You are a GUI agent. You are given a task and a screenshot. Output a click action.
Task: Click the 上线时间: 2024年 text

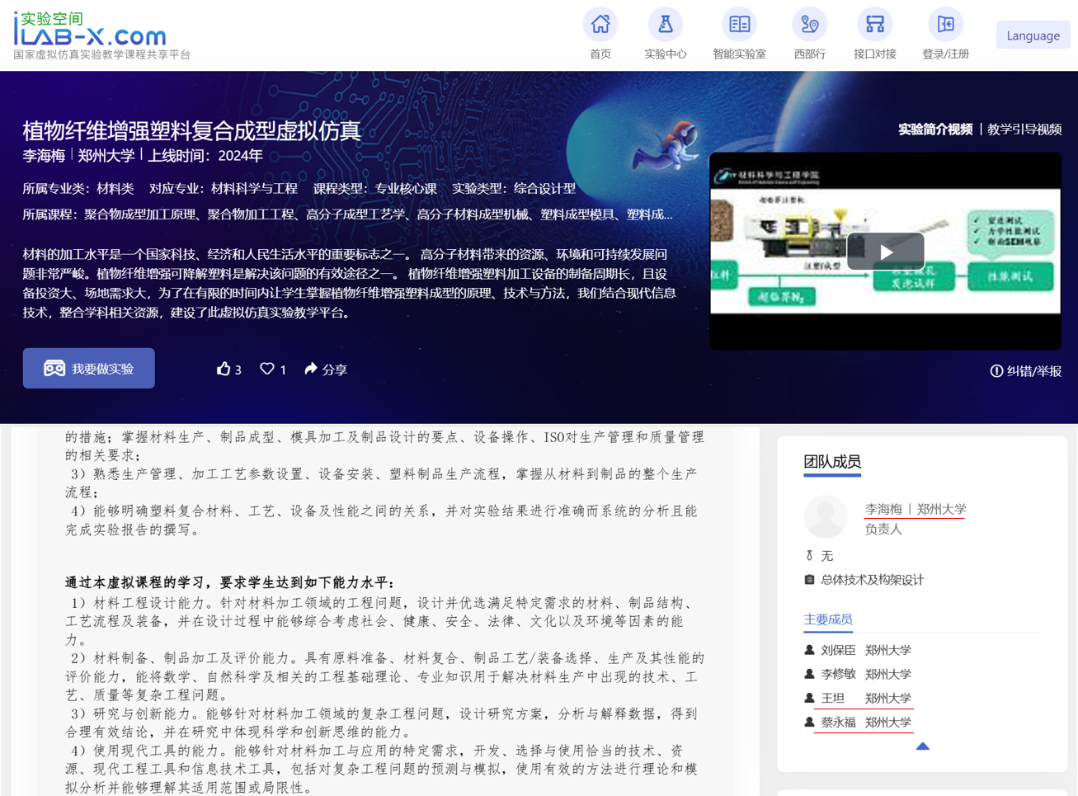click(205, 155)
